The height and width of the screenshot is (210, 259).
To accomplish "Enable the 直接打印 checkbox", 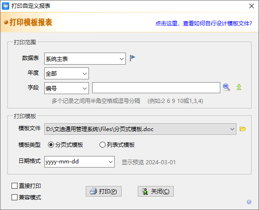I will 14,186.
